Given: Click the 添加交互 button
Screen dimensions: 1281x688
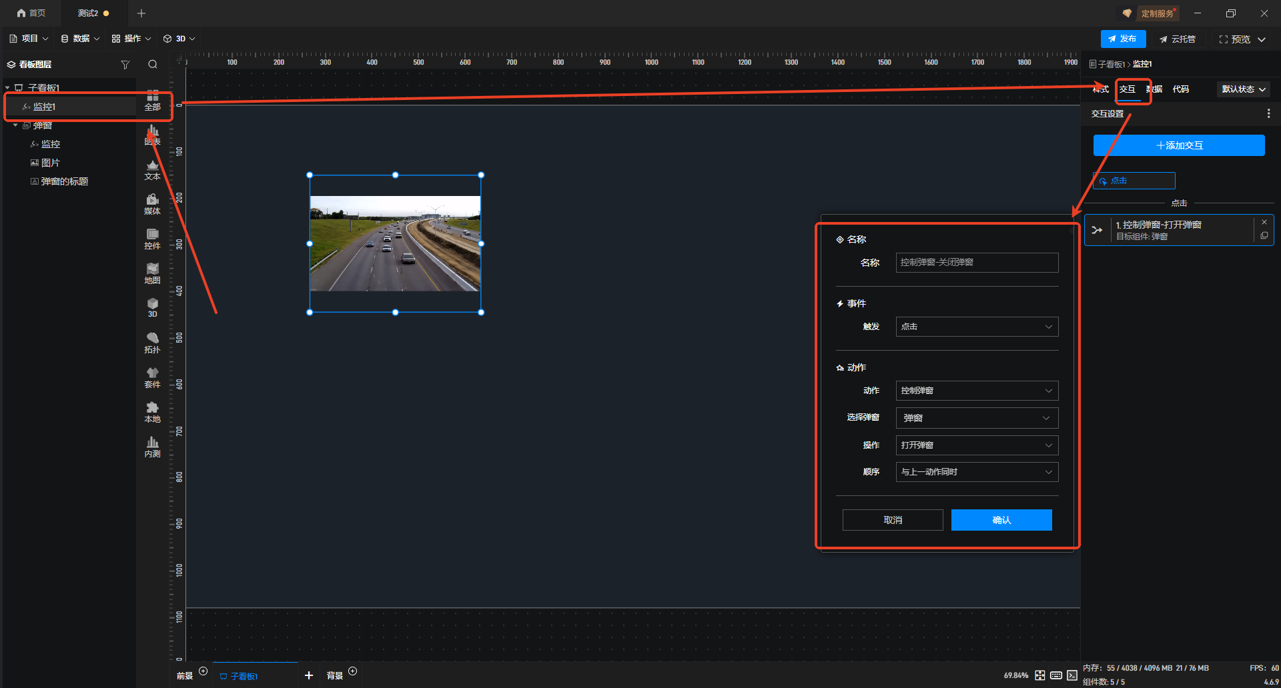Looking at the screenshot, I should pos(1178,145).
